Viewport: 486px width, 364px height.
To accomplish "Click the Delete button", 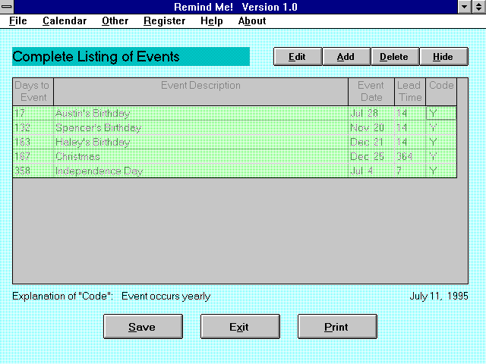I will coord(394,57).
